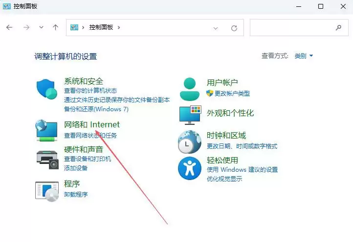
Task: Click the System and Security shield icon
Action: point(47,89)
